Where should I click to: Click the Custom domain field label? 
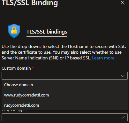coord(16,68)
